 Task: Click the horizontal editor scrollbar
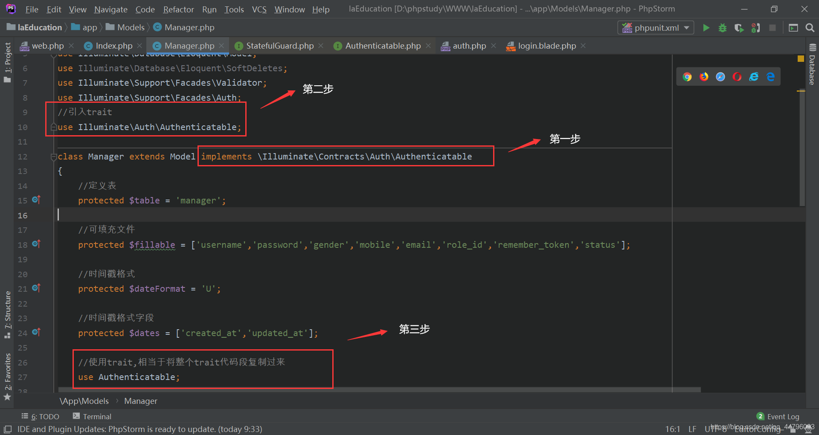pyautogui.click(x=380, y=390)
